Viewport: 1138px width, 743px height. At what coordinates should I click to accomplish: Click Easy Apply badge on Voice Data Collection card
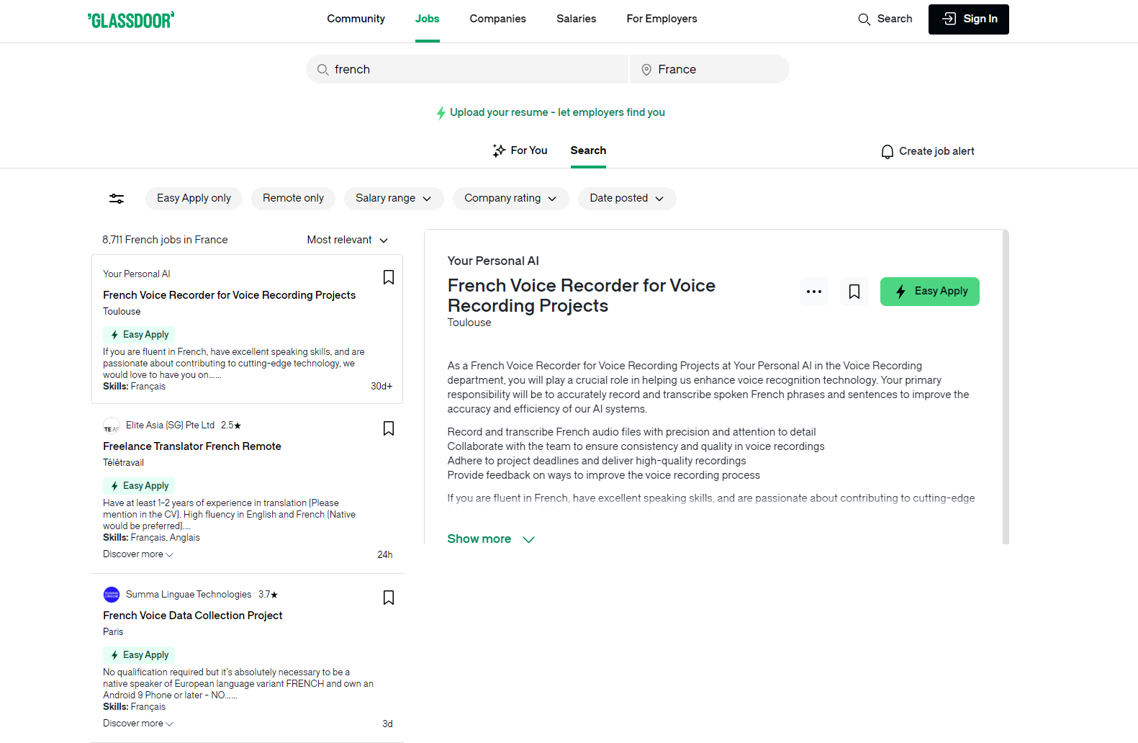point(140,655)
